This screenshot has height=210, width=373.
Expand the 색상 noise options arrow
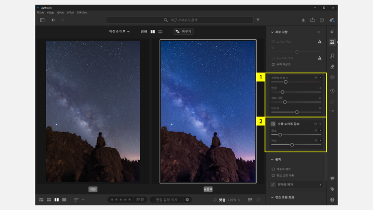[x=320, y=140]
